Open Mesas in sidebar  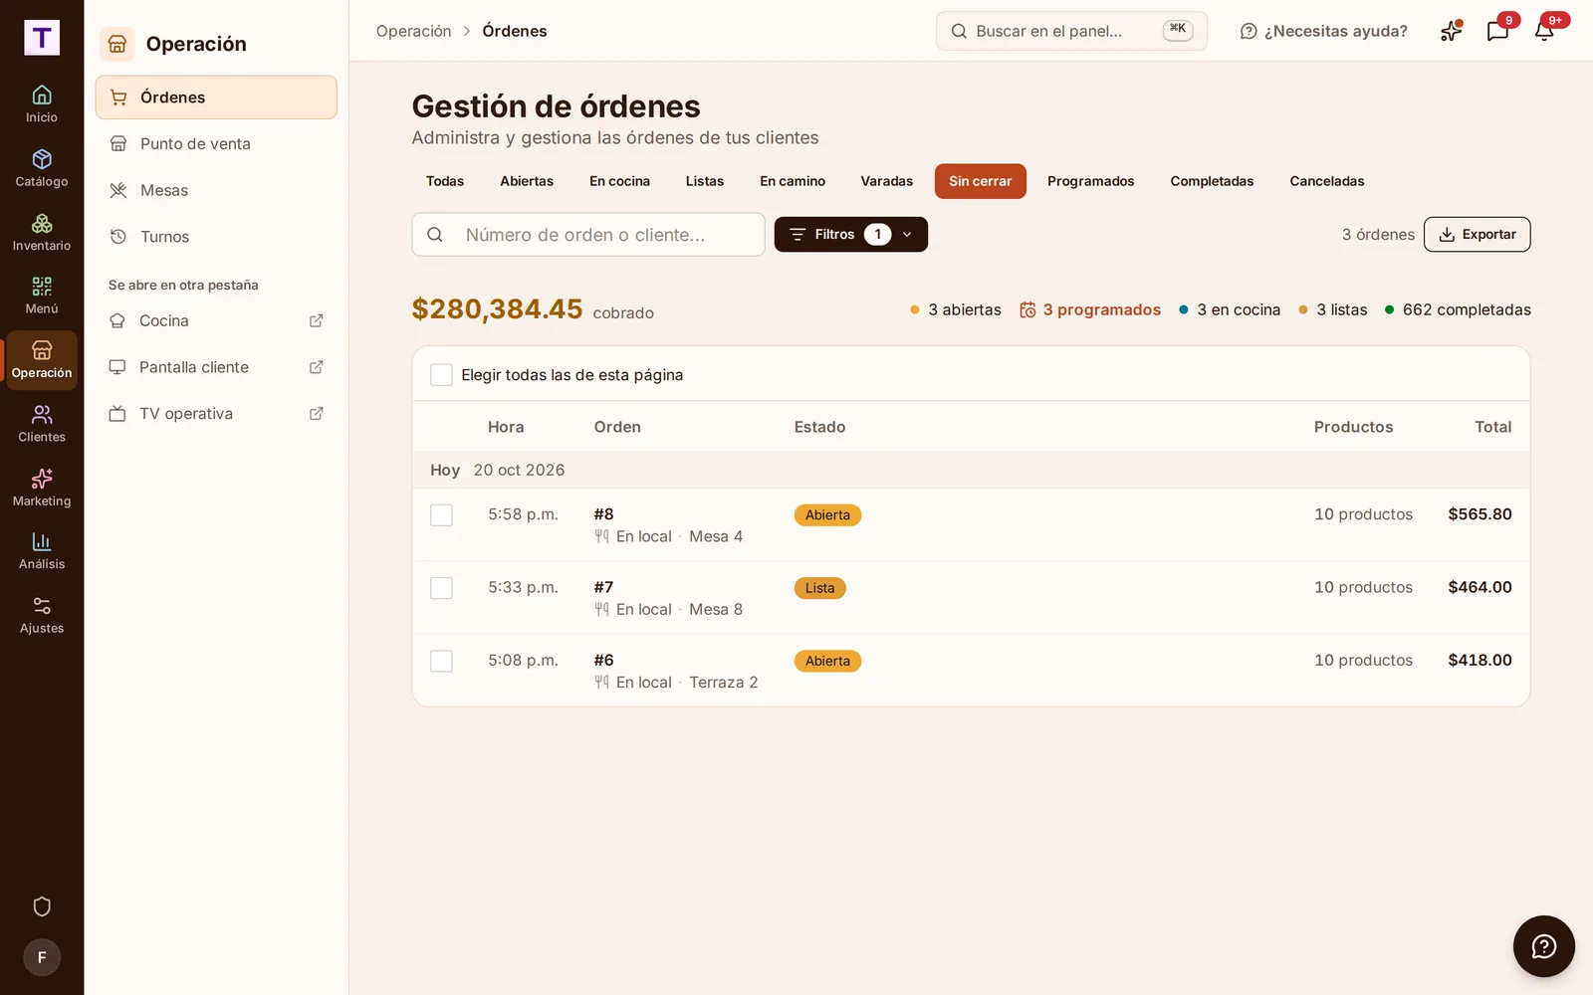(x=216, y=190)
